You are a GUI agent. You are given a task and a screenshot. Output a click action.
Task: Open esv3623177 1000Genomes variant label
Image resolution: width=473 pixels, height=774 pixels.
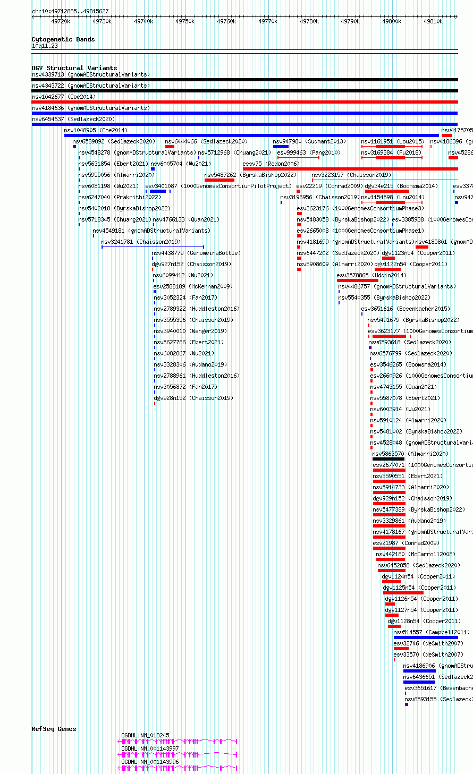pos(420,331)
